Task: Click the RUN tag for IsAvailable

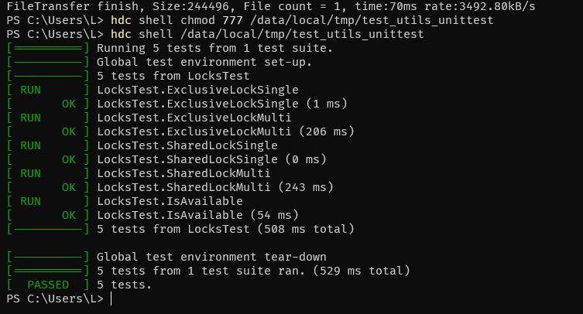Action: 30,201
